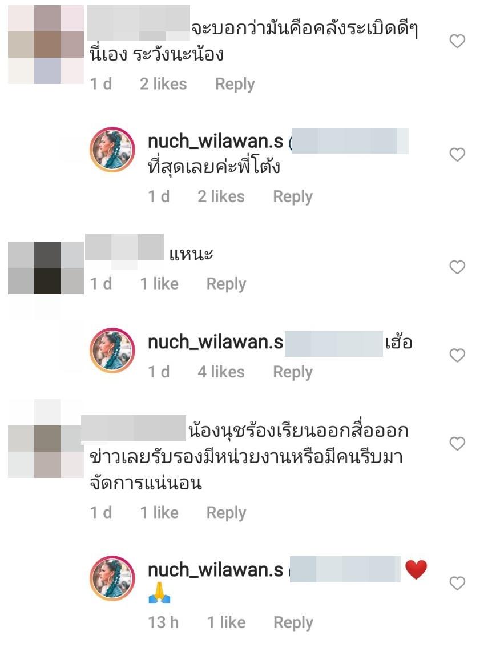
Task: Open nuch_wilawan.s username in heart emoji reply
Action: [x=215, y=570]
